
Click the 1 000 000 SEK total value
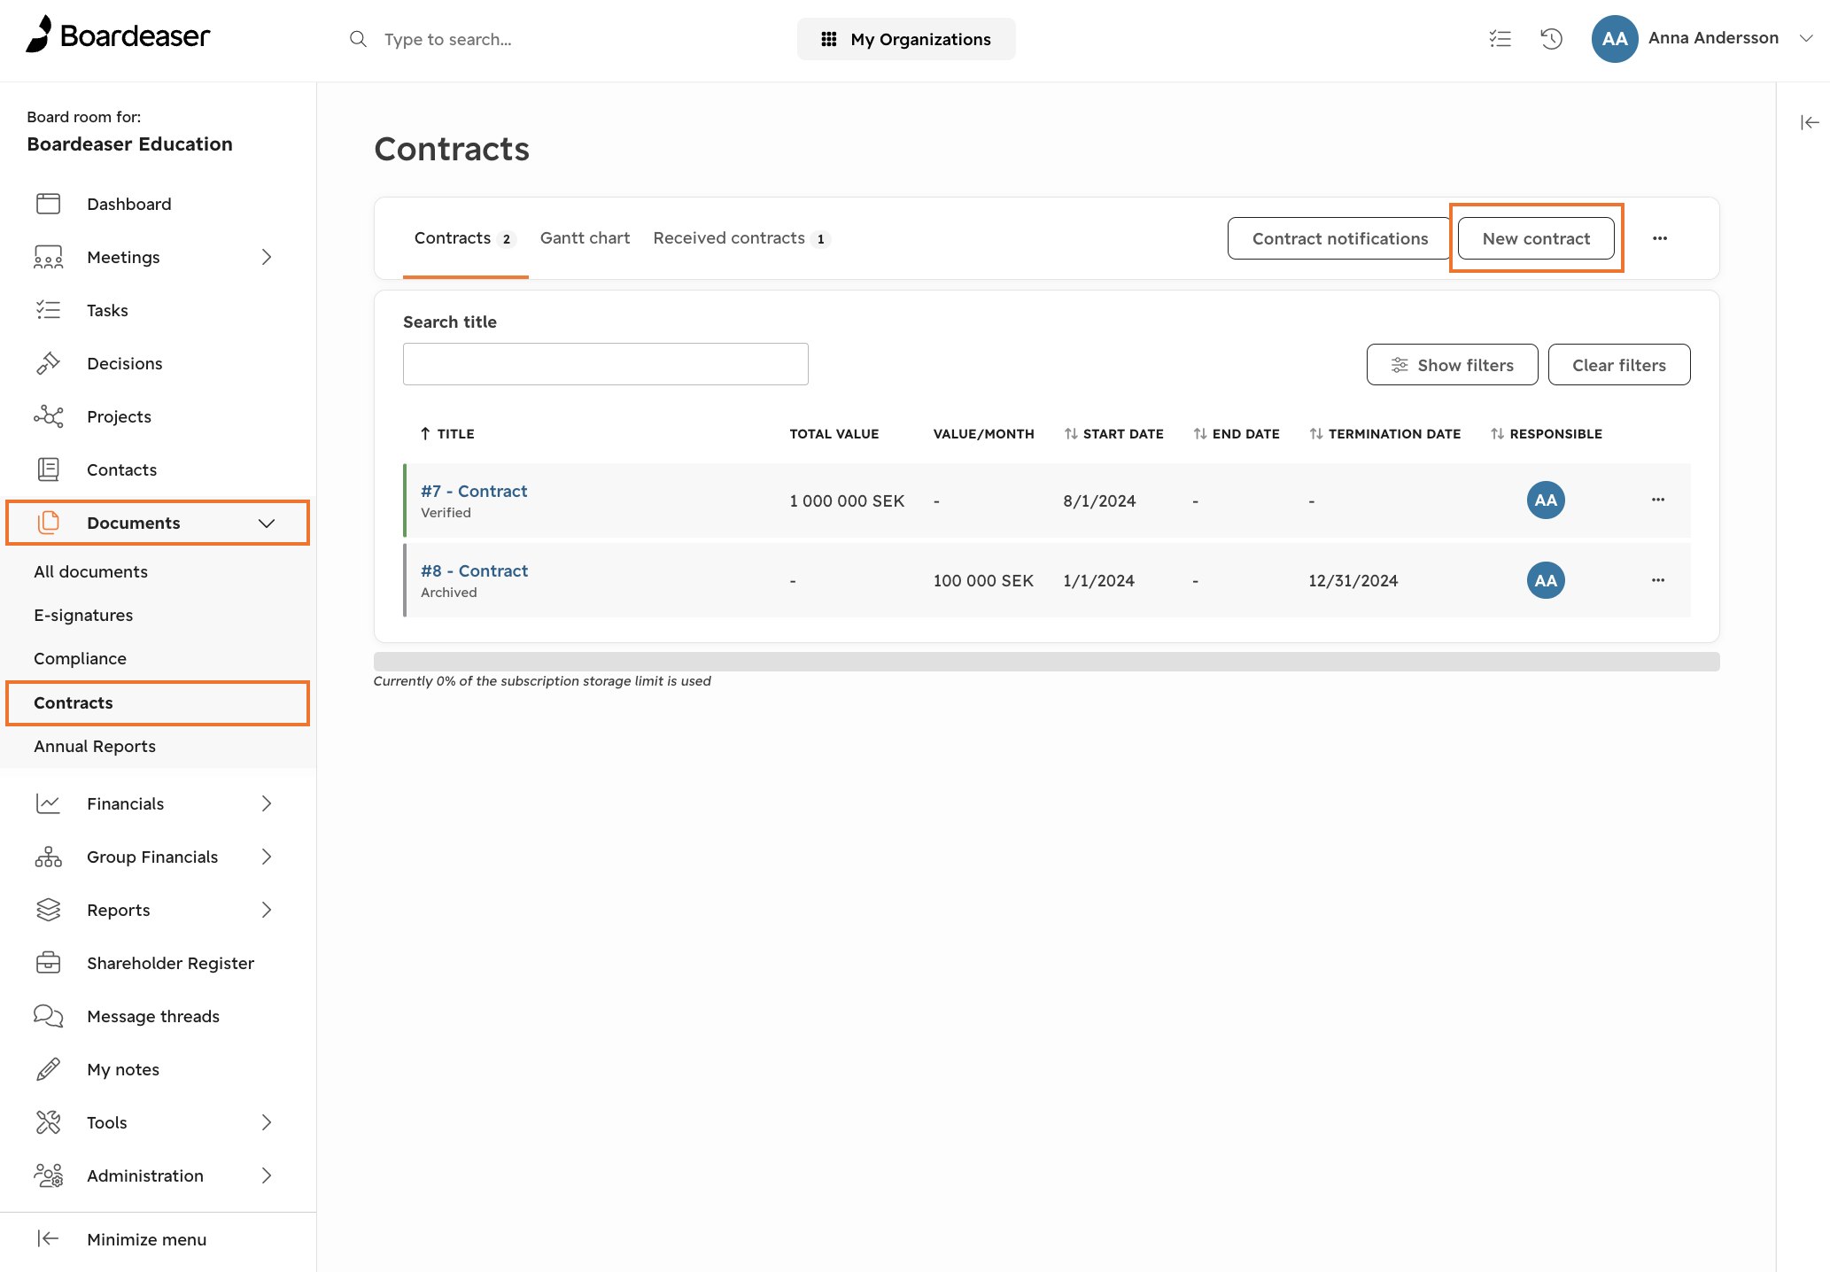[x=847, y=500]
